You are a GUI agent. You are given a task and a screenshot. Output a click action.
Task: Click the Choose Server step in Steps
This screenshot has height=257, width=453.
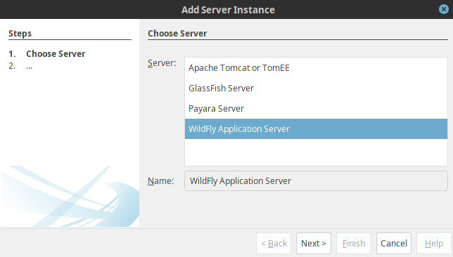pyautogui.click(x=56, y=53)
